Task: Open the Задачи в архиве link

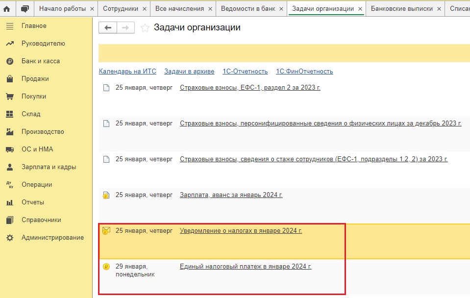Action: coord(189,72)
